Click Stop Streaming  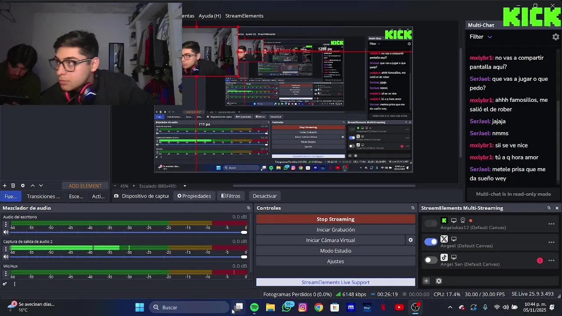point(335,219)
